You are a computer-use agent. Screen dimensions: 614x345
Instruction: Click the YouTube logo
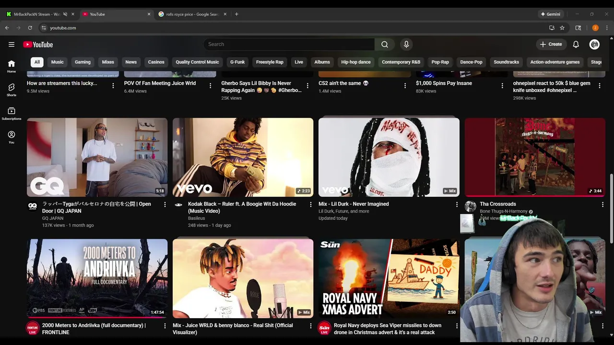(38, 45)
